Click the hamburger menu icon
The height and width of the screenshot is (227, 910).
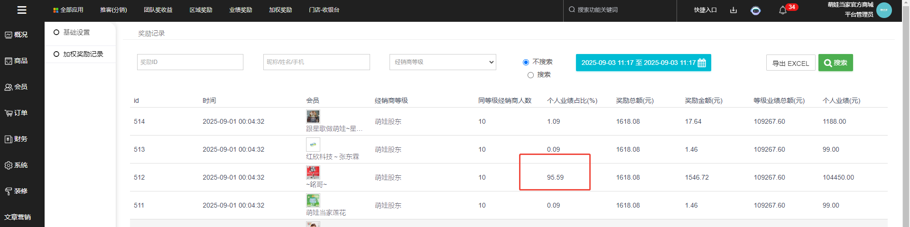[22, 10]
